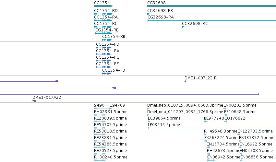
Task: Select transcript CG1354-RE
Action: pos(107,30)
